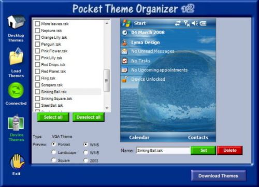Tick the Red Drops.tsk checkbox
259x187 pixels.
pos(37,65)
